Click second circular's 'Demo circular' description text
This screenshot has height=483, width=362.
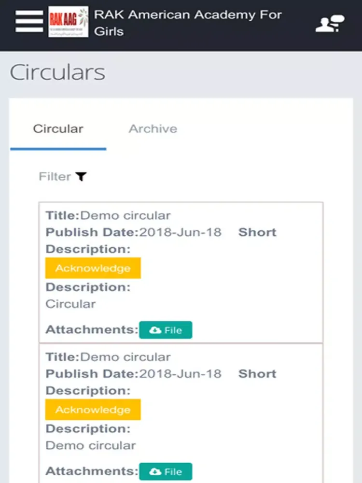pos(91,445)
